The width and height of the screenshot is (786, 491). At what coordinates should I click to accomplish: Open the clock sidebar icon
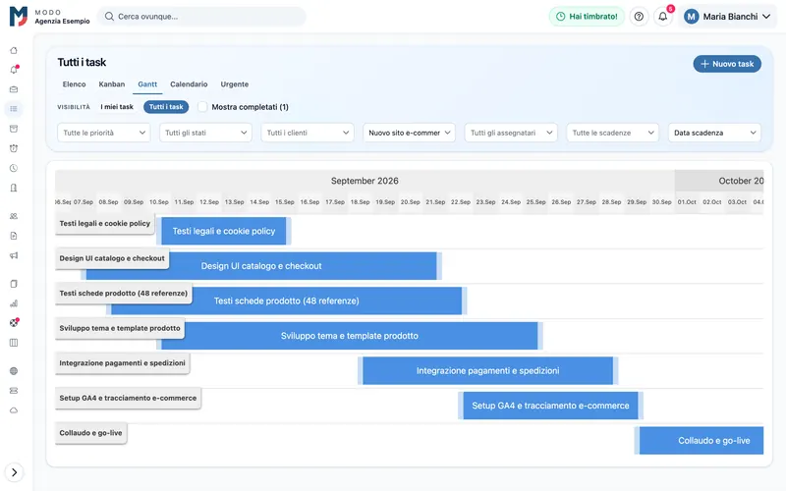click(14, 168)
